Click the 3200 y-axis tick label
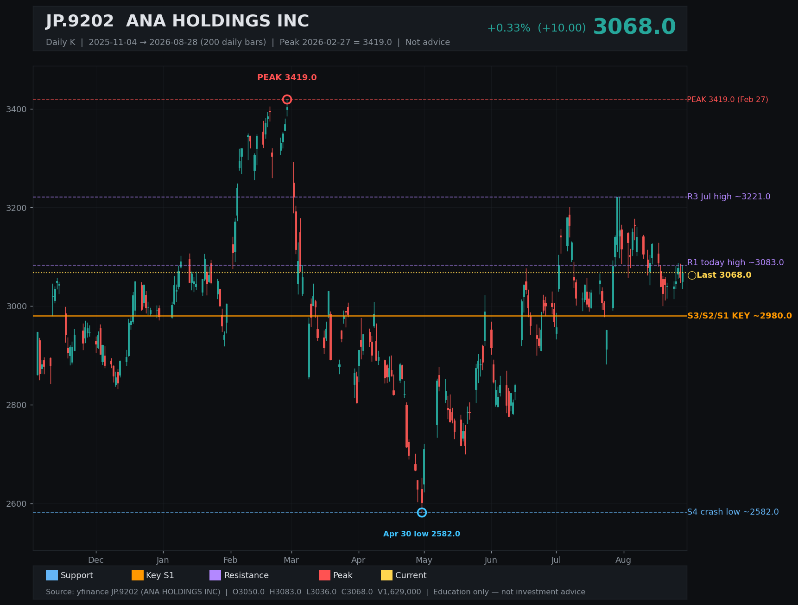This screenshot has width=798, height=605. pyautogui.click(x=17, y=208)
